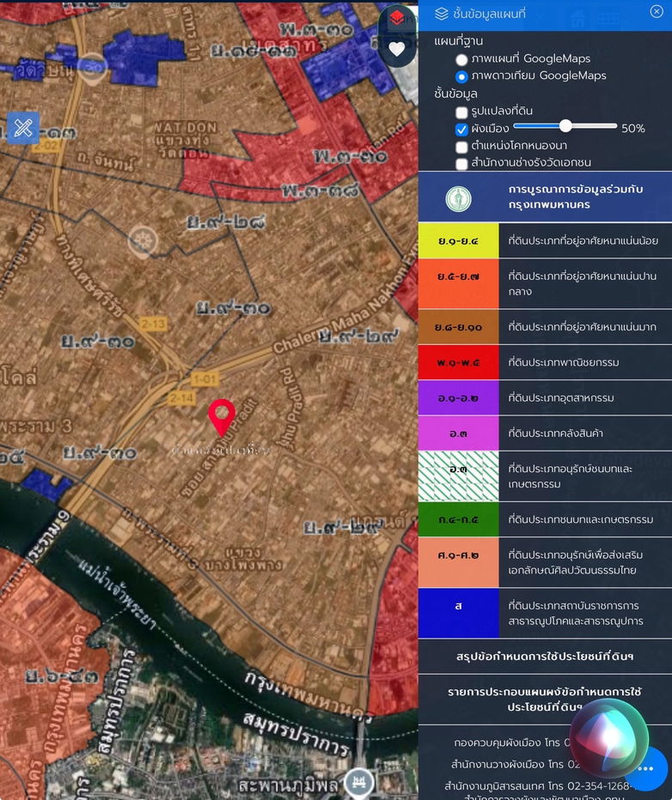Select the measure ruler-pencil tool

coord(23,128)
